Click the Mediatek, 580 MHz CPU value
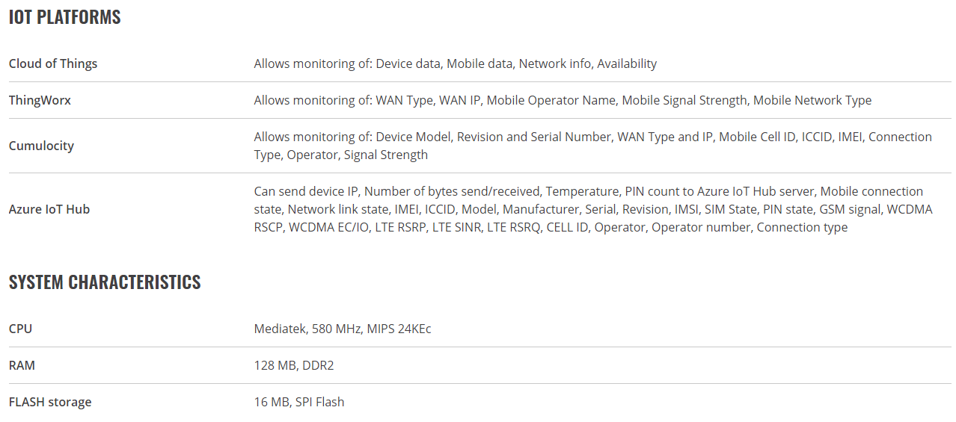Viewport: 956px width, 422px height. [x=343, y=329]
